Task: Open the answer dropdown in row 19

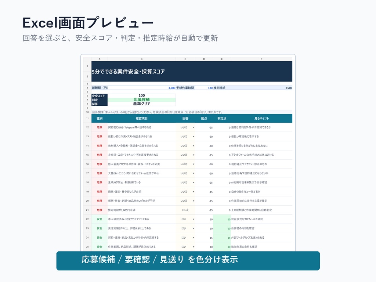Action: (x=194, y=192)
